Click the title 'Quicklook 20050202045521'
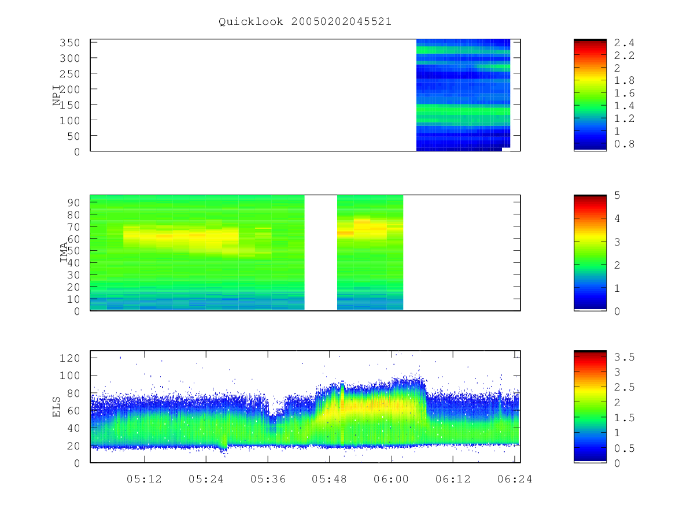 305,22
